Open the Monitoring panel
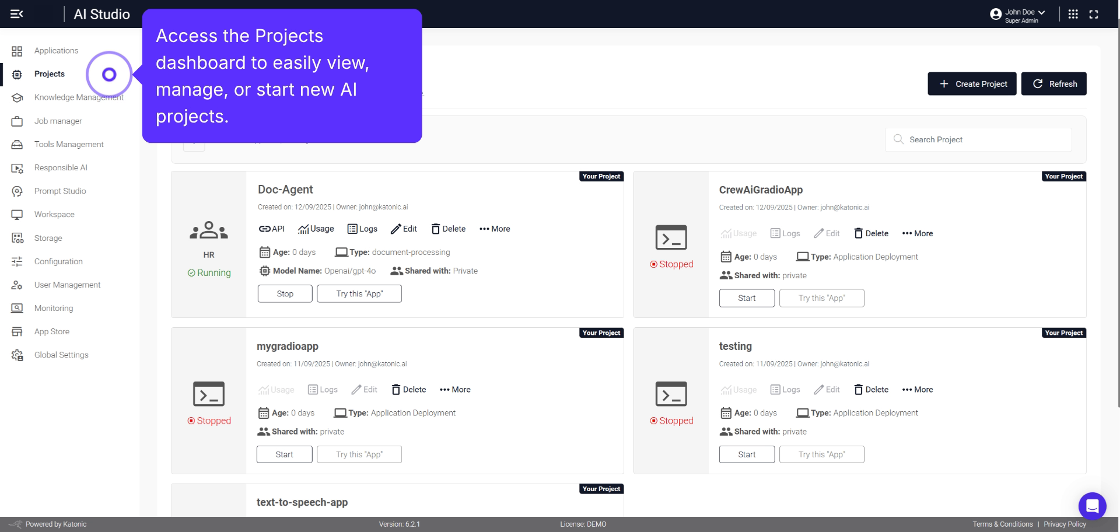Viewport: 1120px width, 532px height. [53, 308]
